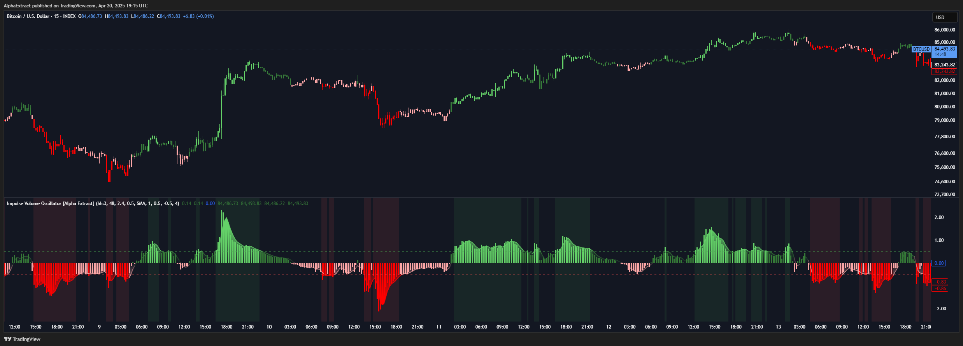The height and width of the screenshot is (346, 963).
Task: Click the oscillator 1.00 scale label
Action: click(939, 240)
